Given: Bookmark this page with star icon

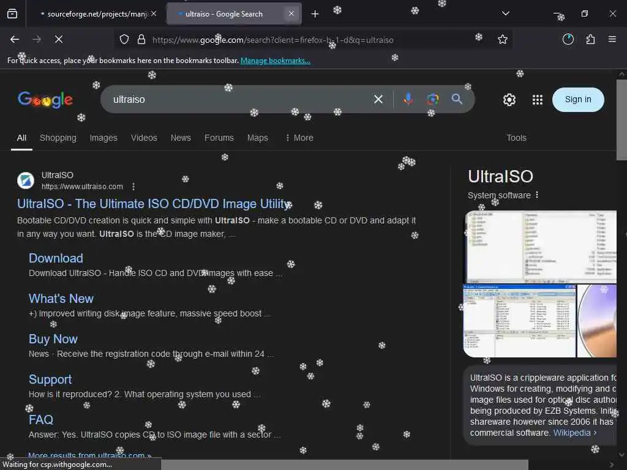Looking at the screenshot, I should pos(502,39).
